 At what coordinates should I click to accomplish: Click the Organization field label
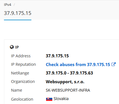coord(23,82)
